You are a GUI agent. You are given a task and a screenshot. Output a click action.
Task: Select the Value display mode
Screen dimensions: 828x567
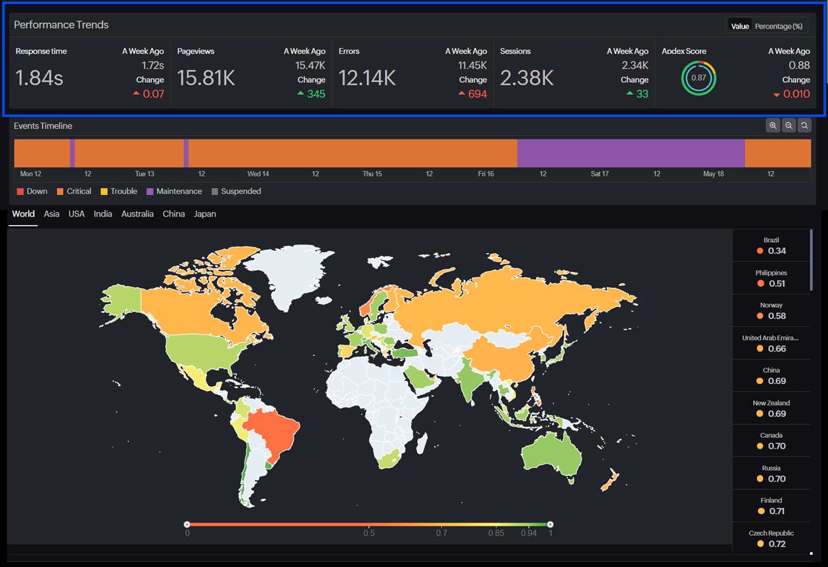(739, 25)
